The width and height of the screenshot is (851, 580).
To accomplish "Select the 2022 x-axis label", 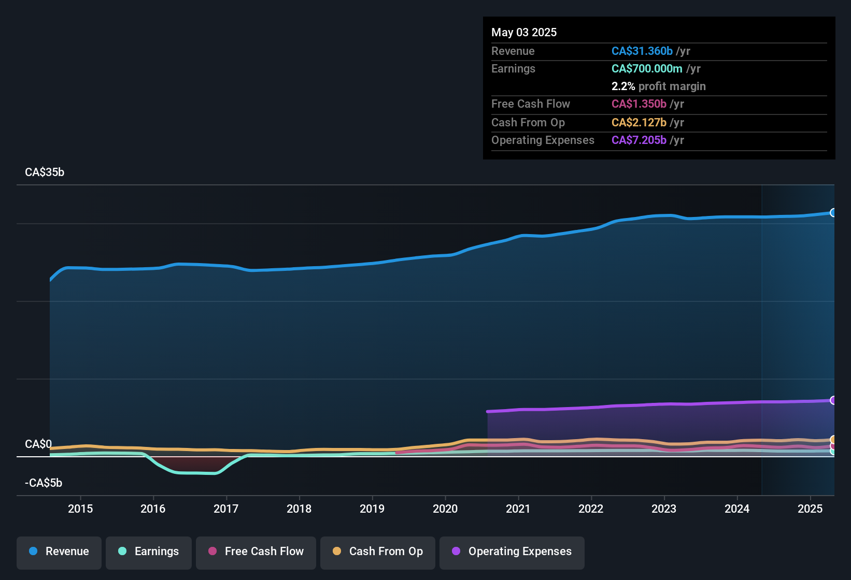I will click(x=591, y=509).
